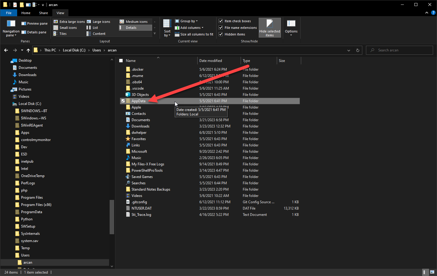This screenshot has height=276, width=437.
Task: Uncheck Item check boxes option
Action: tap(221, 21)
